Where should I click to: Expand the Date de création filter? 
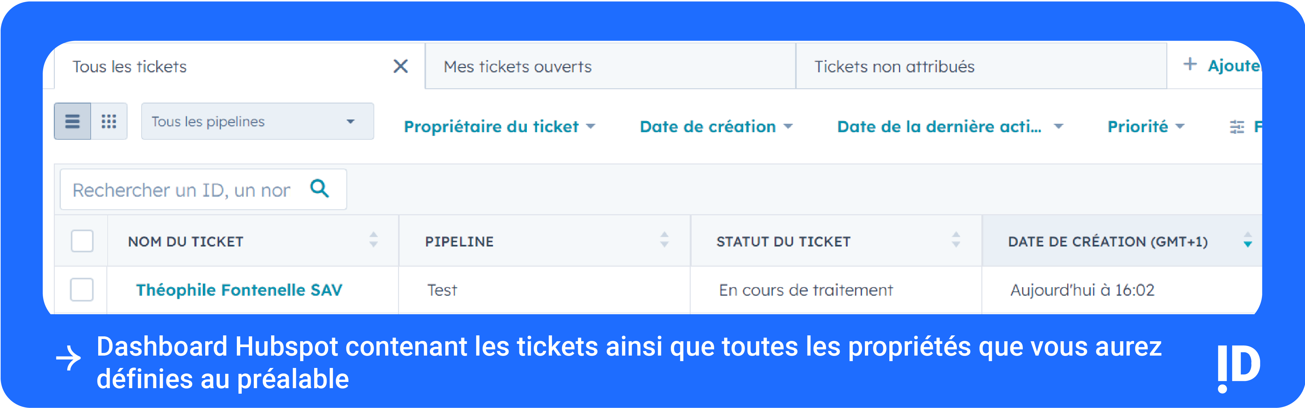click(715, 126)
